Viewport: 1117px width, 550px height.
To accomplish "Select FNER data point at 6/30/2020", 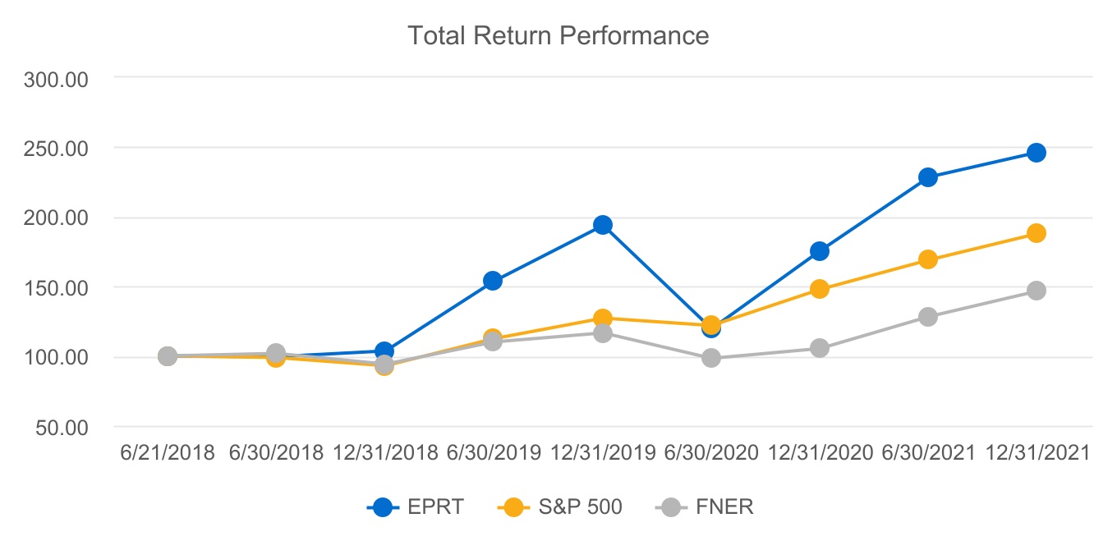I will tap(711, 358).
